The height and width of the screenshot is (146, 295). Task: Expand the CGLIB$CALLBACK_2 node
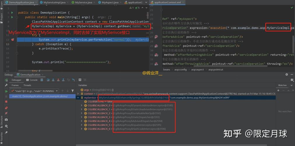click(x=81, y=113)
